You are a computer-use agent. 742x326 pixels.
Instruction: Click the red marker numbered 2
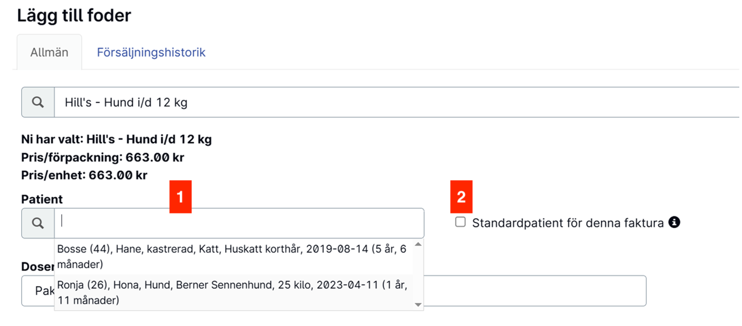click(x=461, y=197)
